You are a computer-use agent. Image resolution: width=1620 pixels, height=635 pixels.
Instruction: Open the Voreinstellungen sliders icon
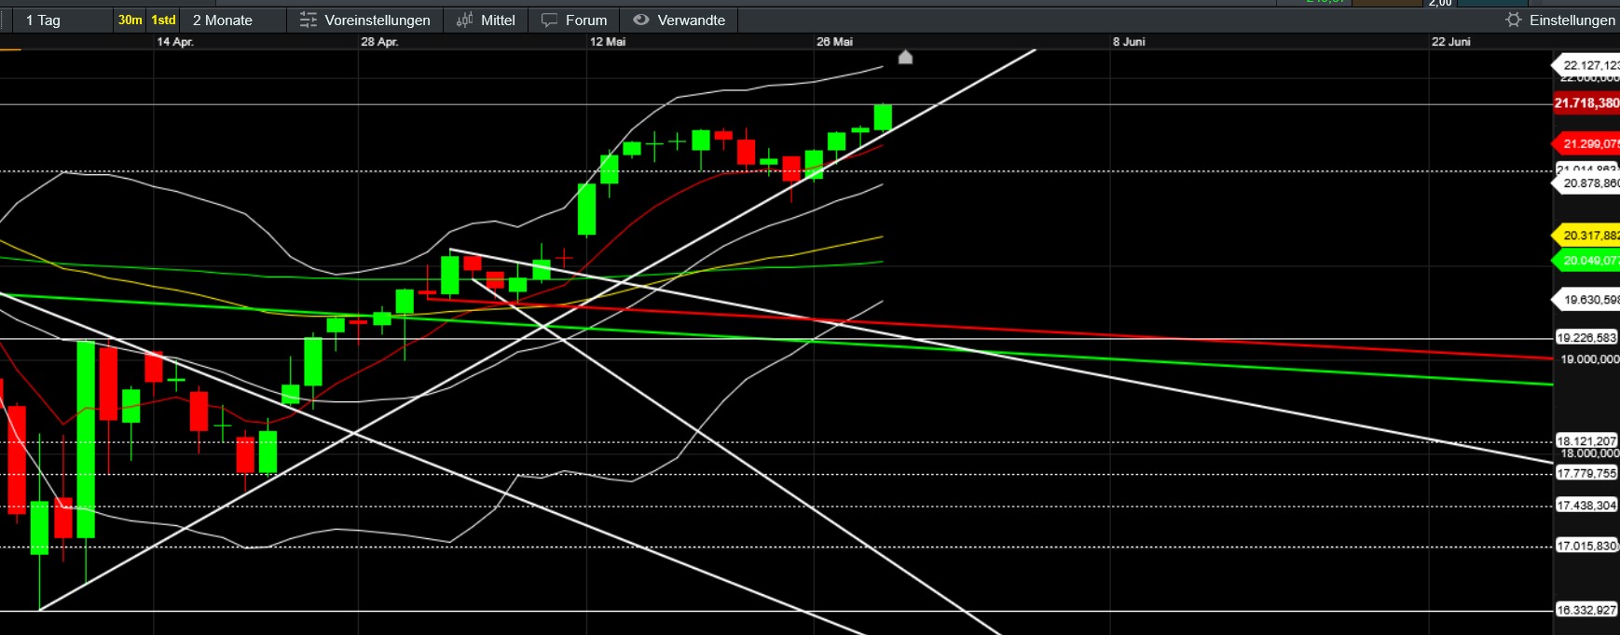coord(309,20)
